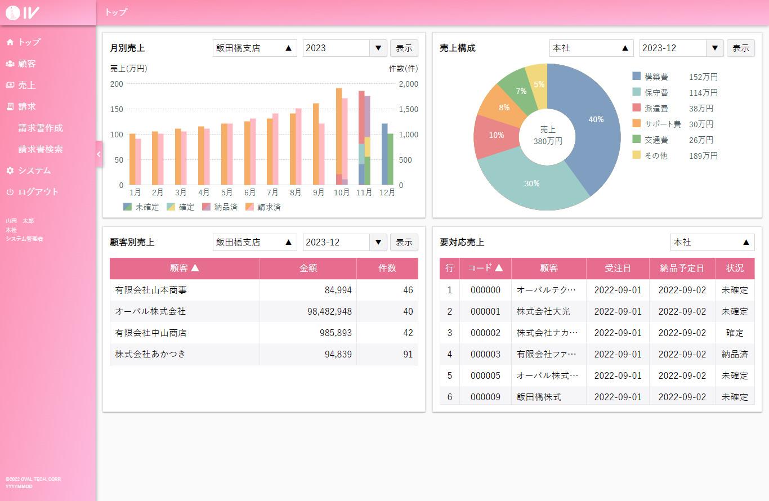
Task: Go to 請求書検索 in the sidebar menu
Action: point(41,149)
